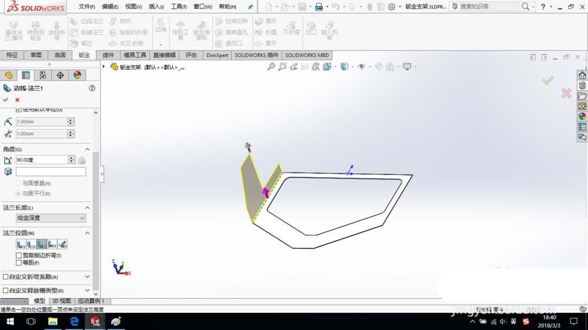
Task: Toggle the use default radius checkbox
Action: tap(19, 110)
